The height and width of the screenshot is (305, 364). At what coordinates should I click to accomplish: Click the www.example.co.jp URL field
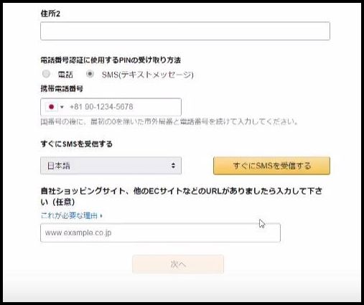pyautogui.click(x=160, y=233)
